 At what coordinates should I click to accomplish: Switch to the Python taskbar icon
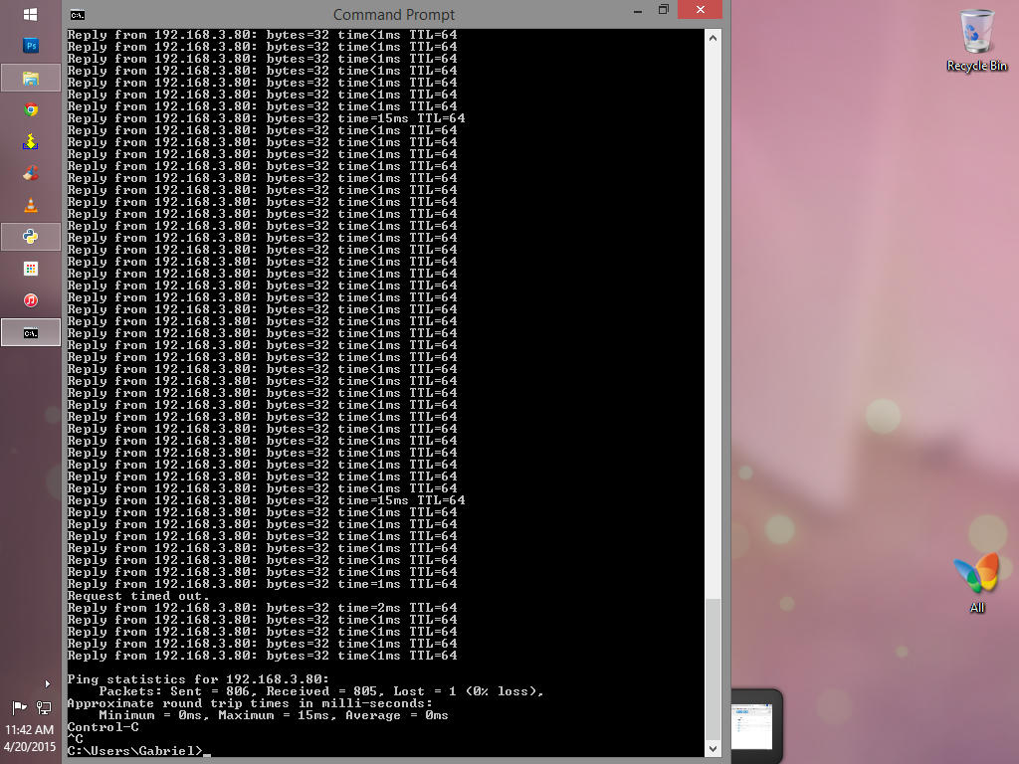pos(31,237)
